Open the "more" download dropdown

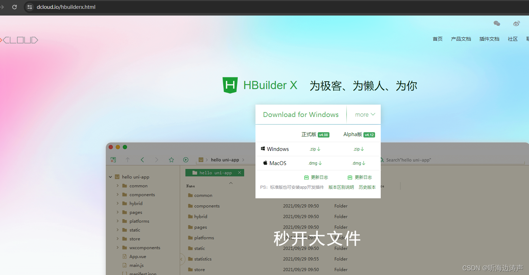click(364, 114)
